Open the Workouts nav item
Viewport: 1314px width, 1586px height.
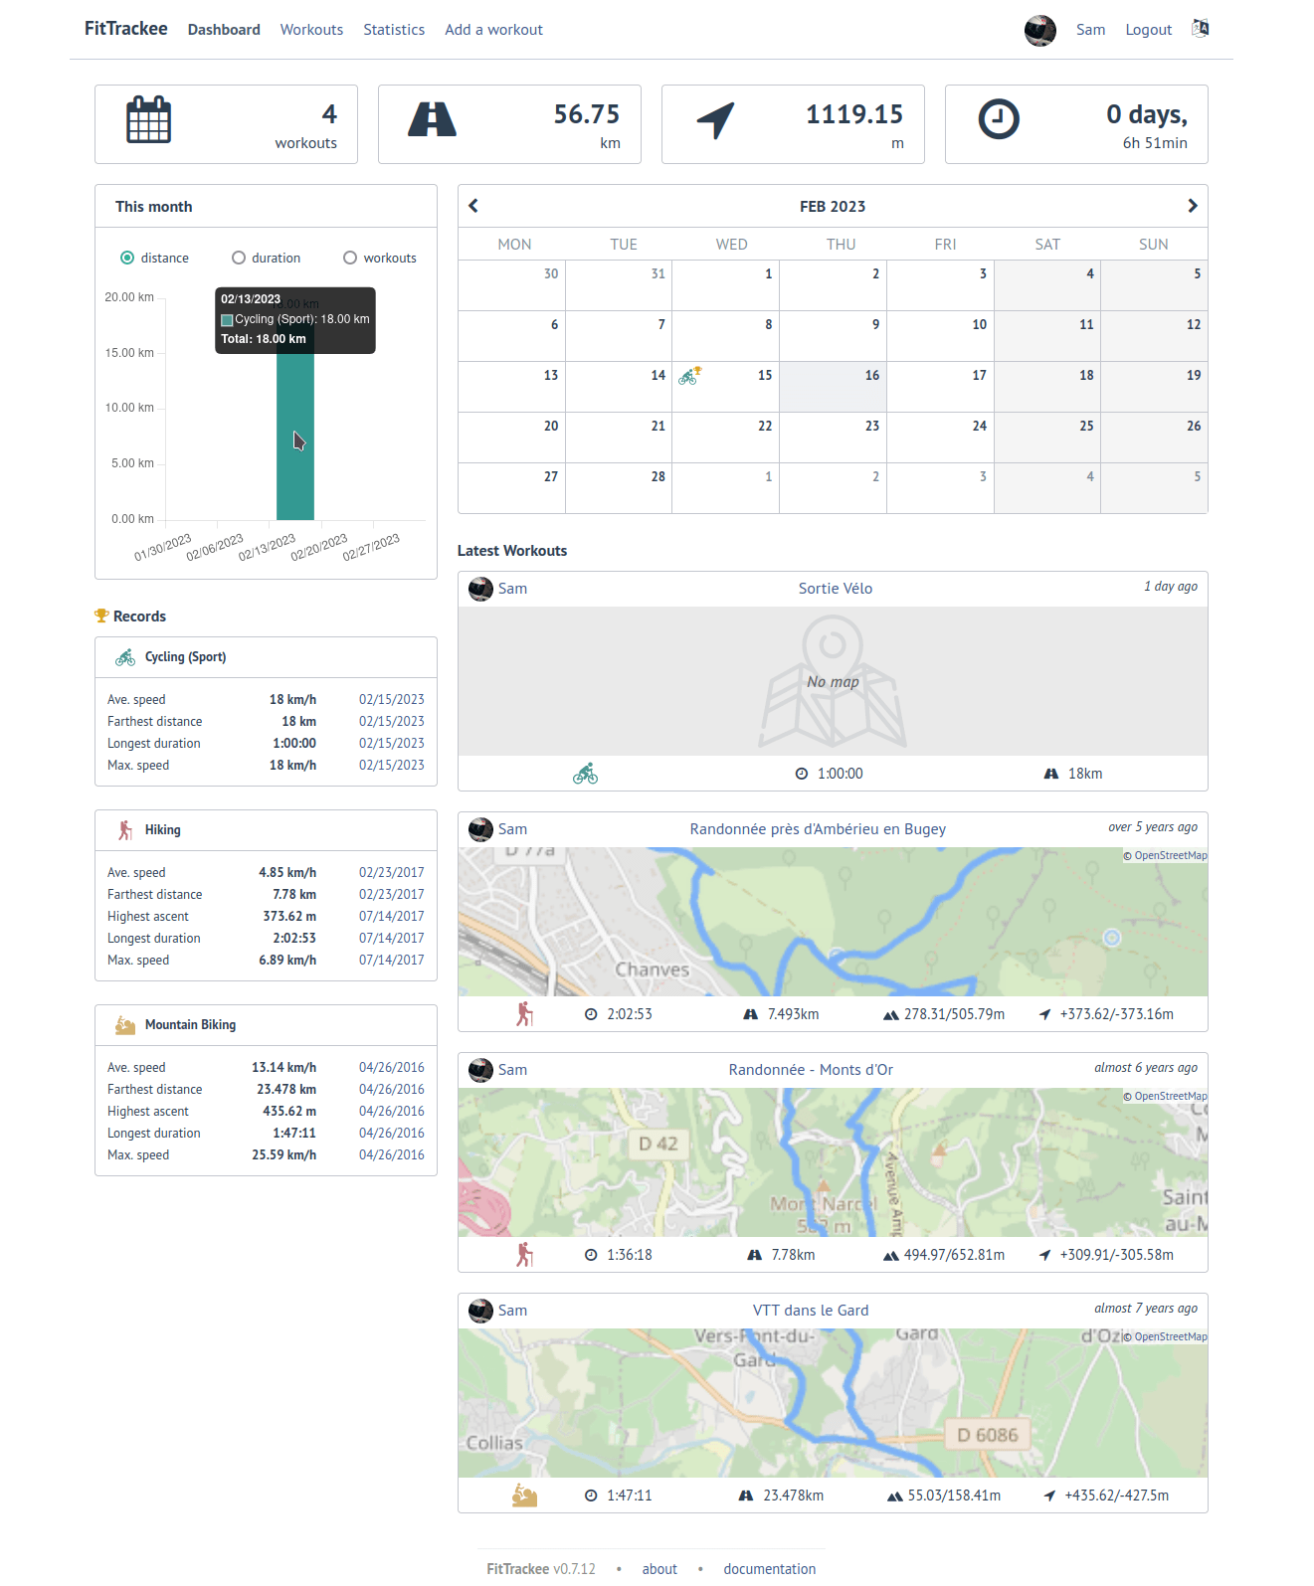tap(311, 30)
